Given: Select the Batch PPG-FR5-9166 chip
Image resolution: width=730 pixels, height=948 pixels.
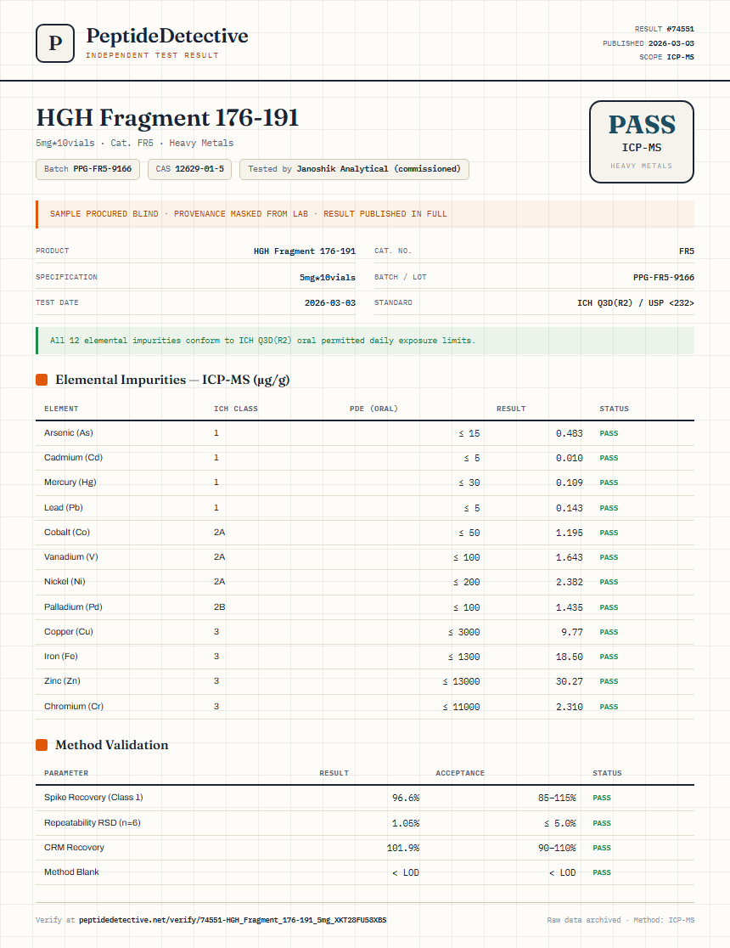Looking at the screenshot, I should (87, 169).
